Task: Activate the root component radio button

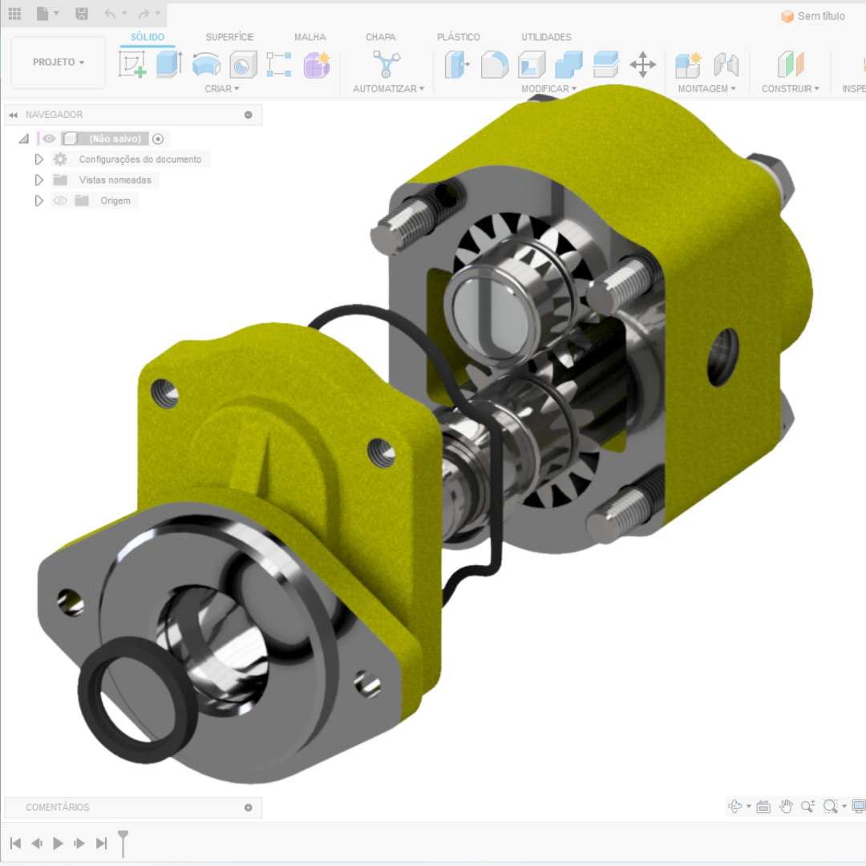Action: (158, 139)
